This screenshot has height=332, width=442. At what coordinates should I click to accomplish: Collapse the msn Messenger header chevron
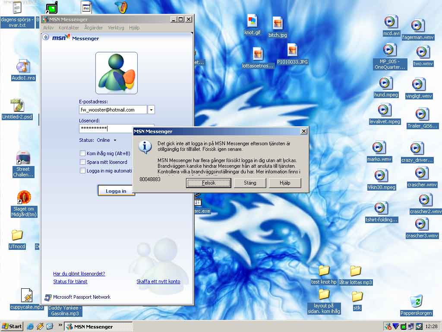pos(46,37)
